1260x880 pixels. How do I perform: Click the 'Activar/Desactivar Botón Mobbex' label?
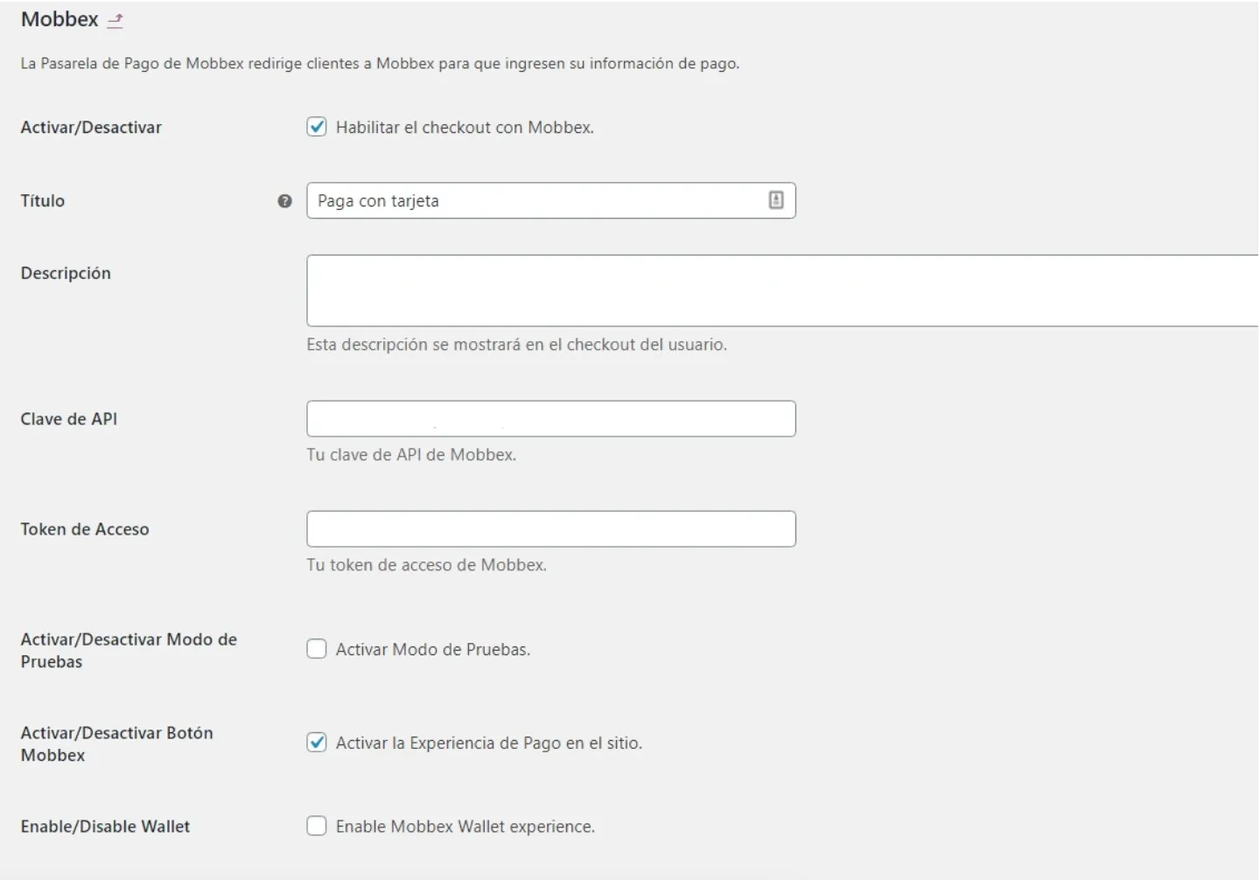(x=117, y=744)
